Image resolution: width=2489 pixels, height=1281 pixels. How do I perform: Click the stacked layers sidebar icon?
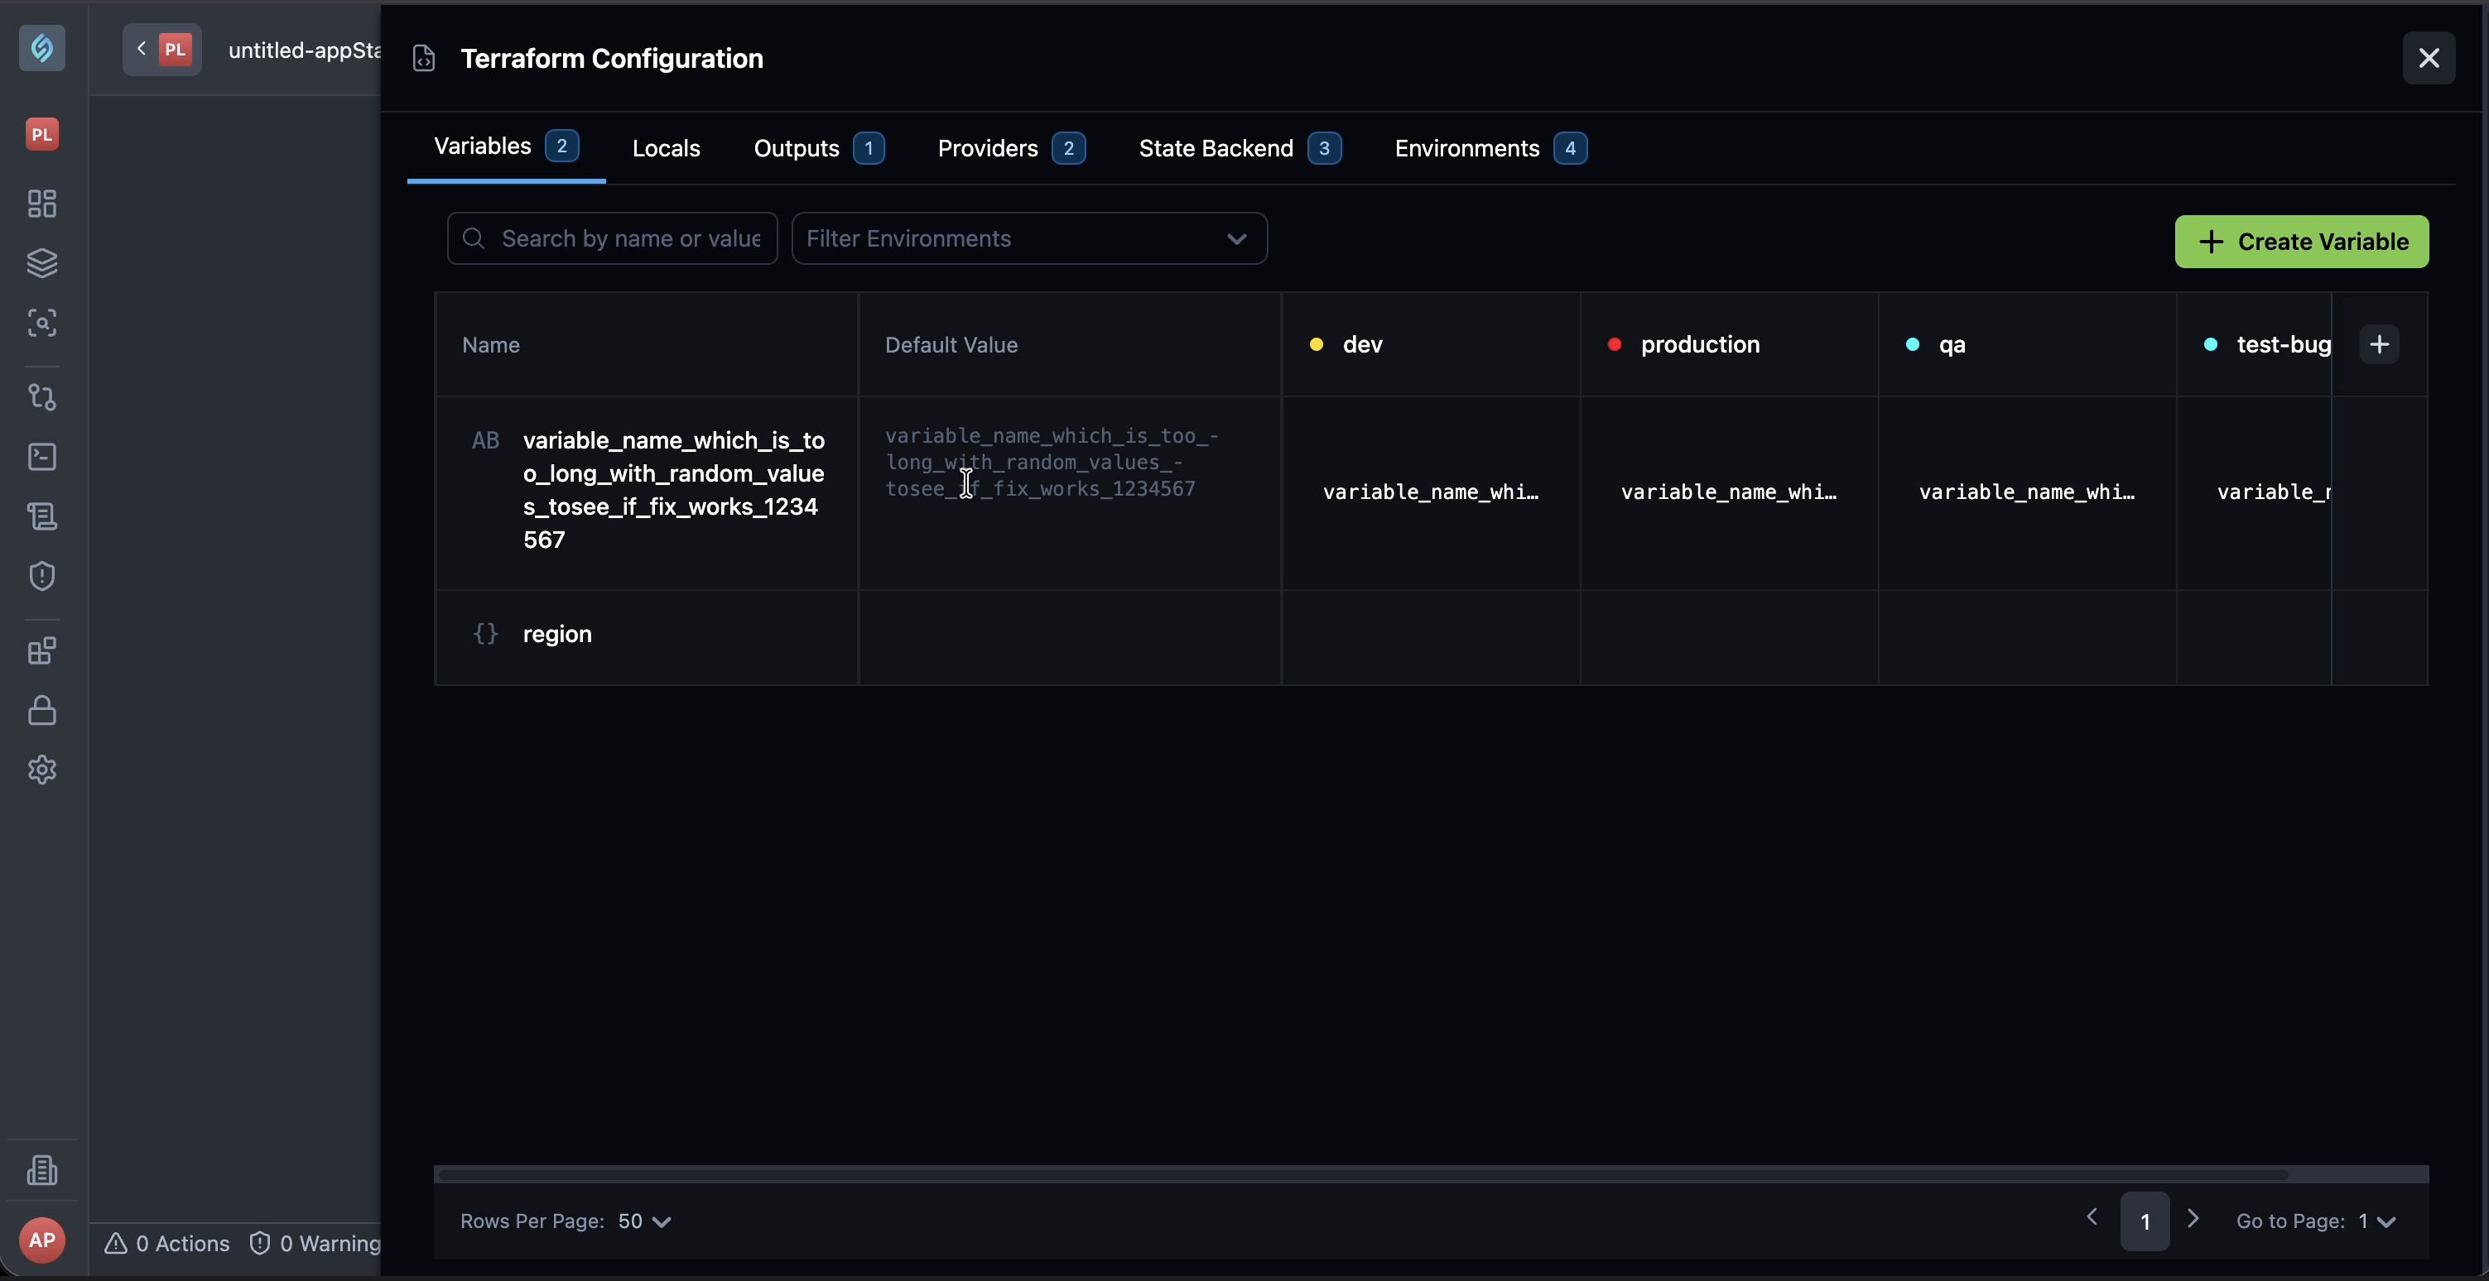click(x=41, y=262)
